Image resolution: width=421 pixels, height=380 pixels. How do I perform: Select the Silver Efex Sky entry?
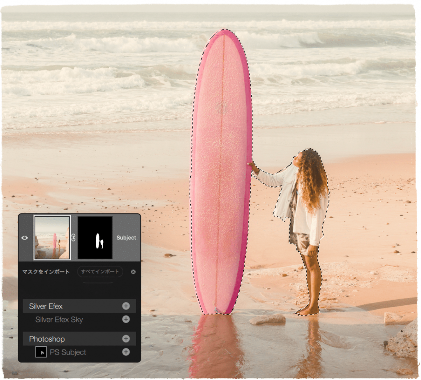59,319
